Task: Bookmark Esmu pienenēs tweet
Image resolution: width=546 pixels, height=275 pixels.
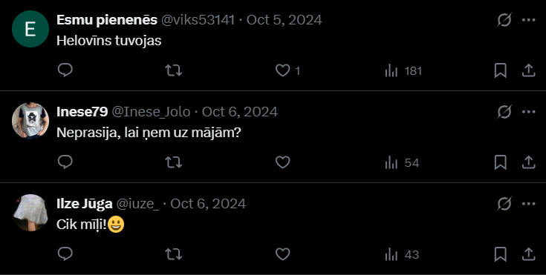Action: click(x=501, y=71)
